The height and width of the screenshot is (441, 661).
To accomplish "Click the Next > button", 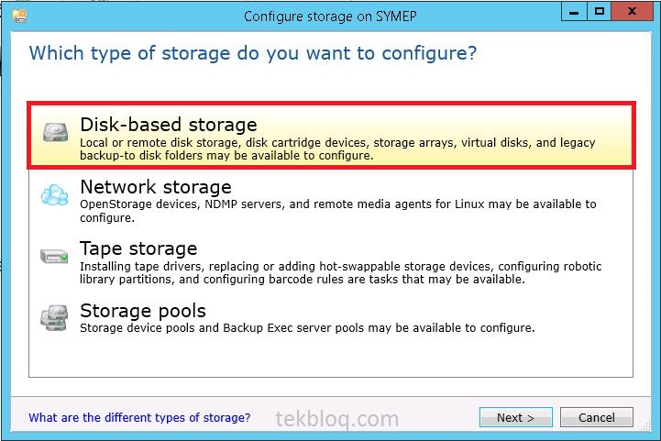I will tap(516, 417).
